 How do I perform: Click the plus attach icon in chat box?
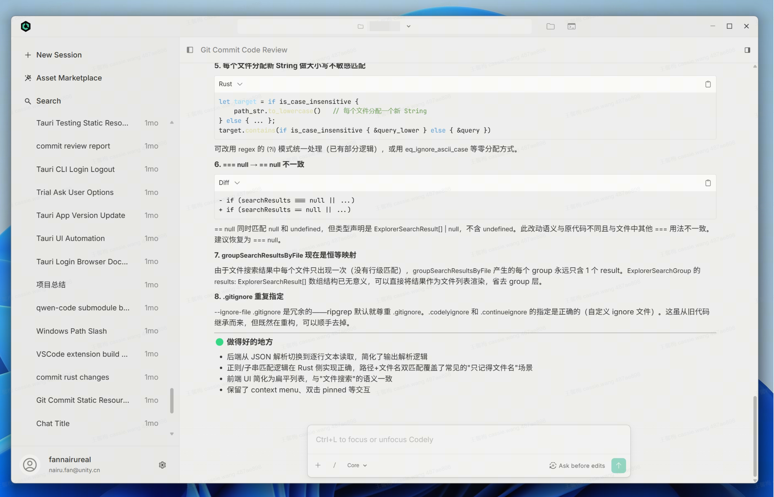coord(318,465)
